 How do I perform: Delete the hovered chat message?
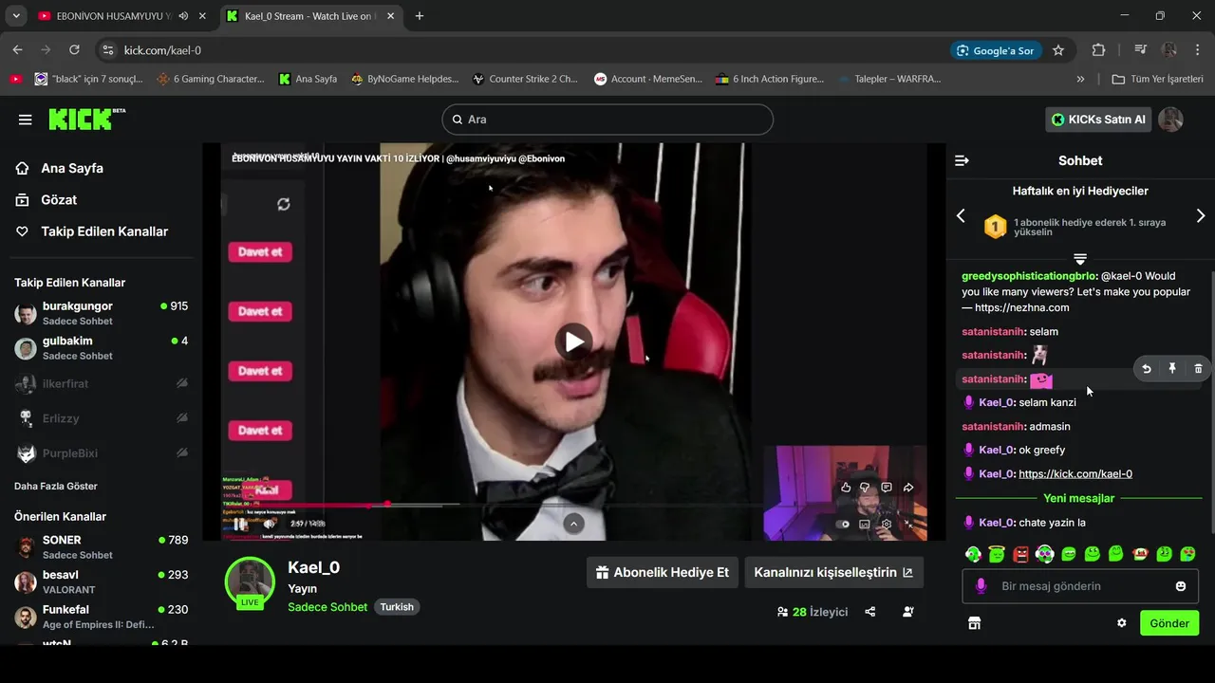point(1198,369)
